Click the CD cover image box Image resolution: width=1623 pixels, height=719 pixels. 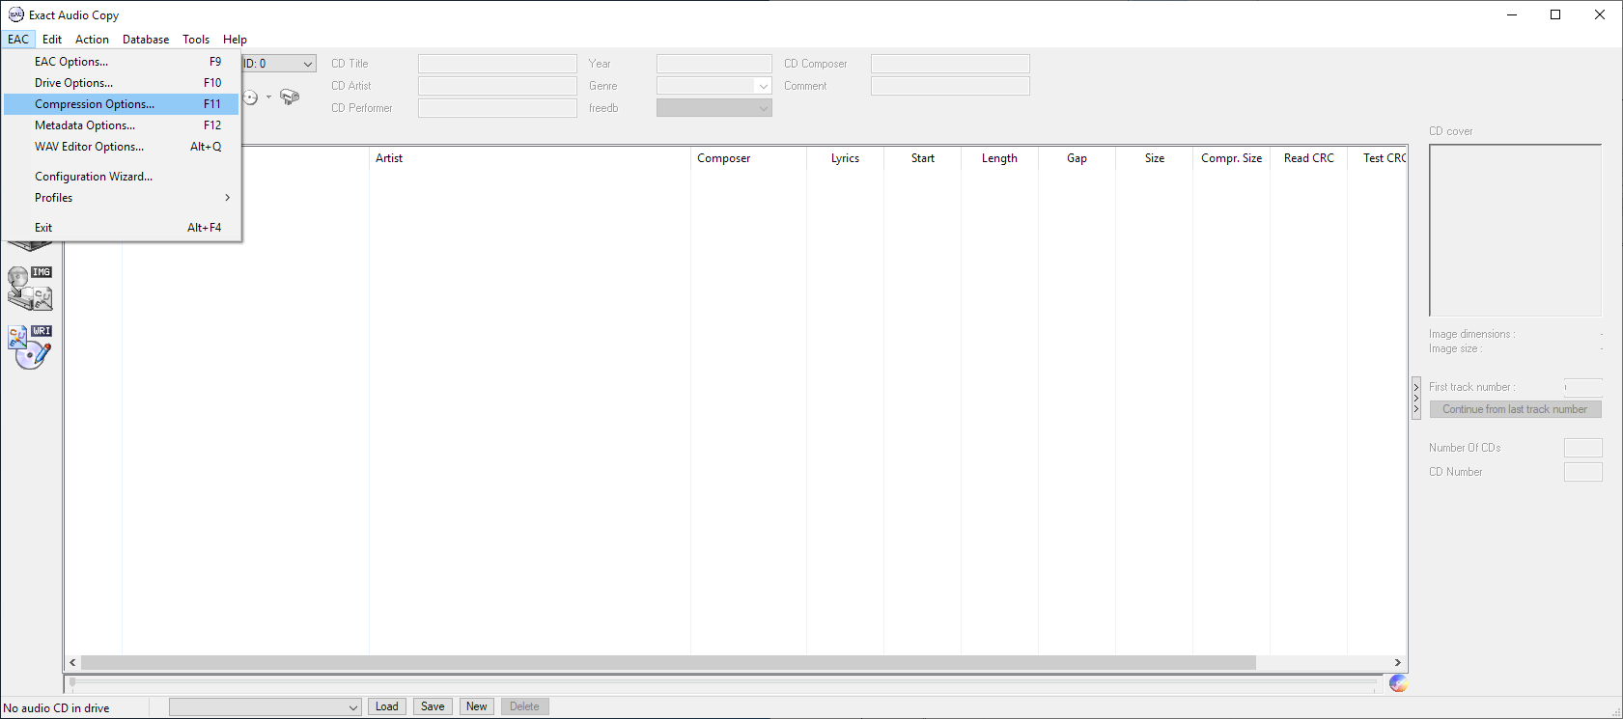click(1515, 231)
